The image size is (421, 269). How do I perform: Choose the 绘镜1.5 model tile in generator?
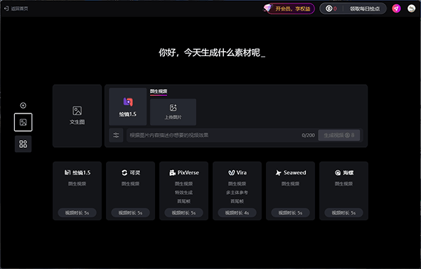(x=128, y=106)
